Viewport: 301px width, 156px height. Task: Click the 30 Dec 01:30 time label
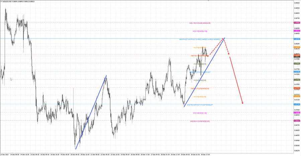coord(195,154)
